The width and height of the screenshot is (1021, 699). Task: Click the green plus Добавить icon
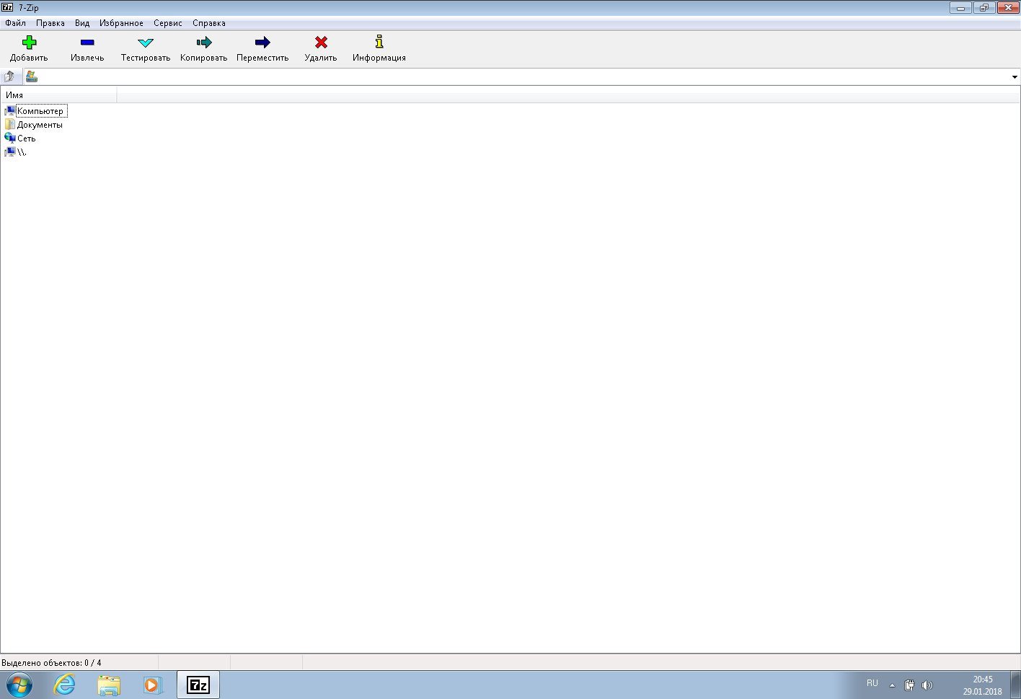[x=29, y=43]
